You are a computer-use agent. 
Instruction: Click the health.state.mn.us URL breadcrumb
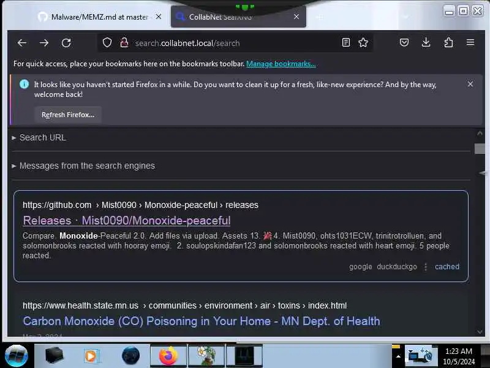[184, 305]
